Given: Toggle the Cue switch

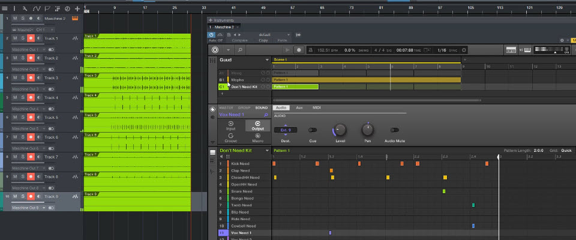Looking at the screenshot, I should click(x=313, y=130).
